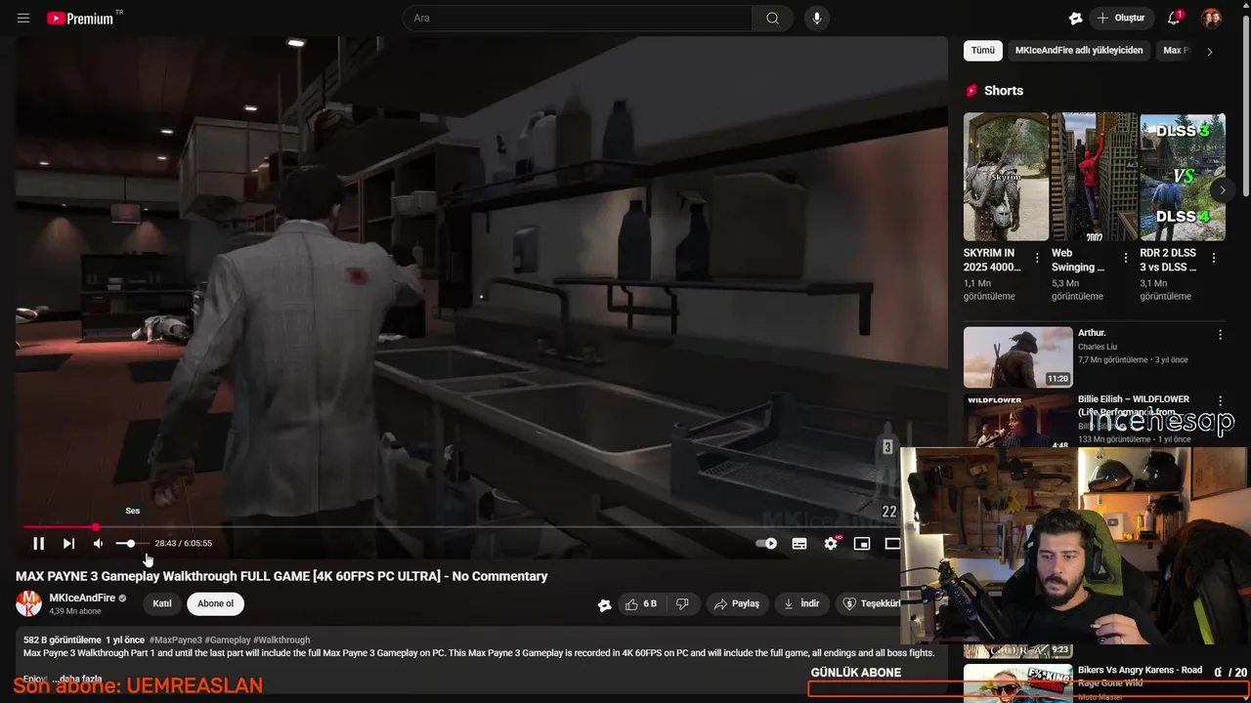Like the video with thumbs up
1251x703 pixels.
tap(641, 603)
